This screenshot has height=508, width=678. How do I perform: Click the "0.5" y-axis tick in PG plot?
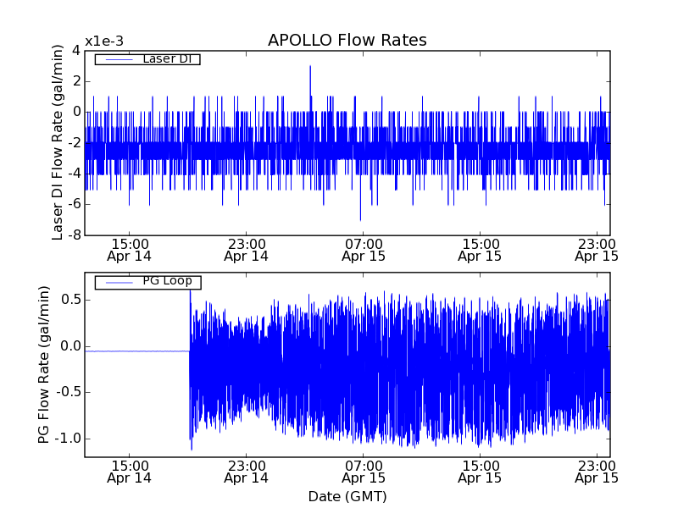tap(69, 300)
